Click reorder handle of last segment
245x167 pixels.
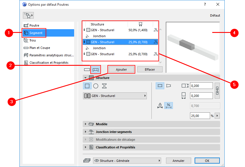pyautogui.click(x=84, y=54)
